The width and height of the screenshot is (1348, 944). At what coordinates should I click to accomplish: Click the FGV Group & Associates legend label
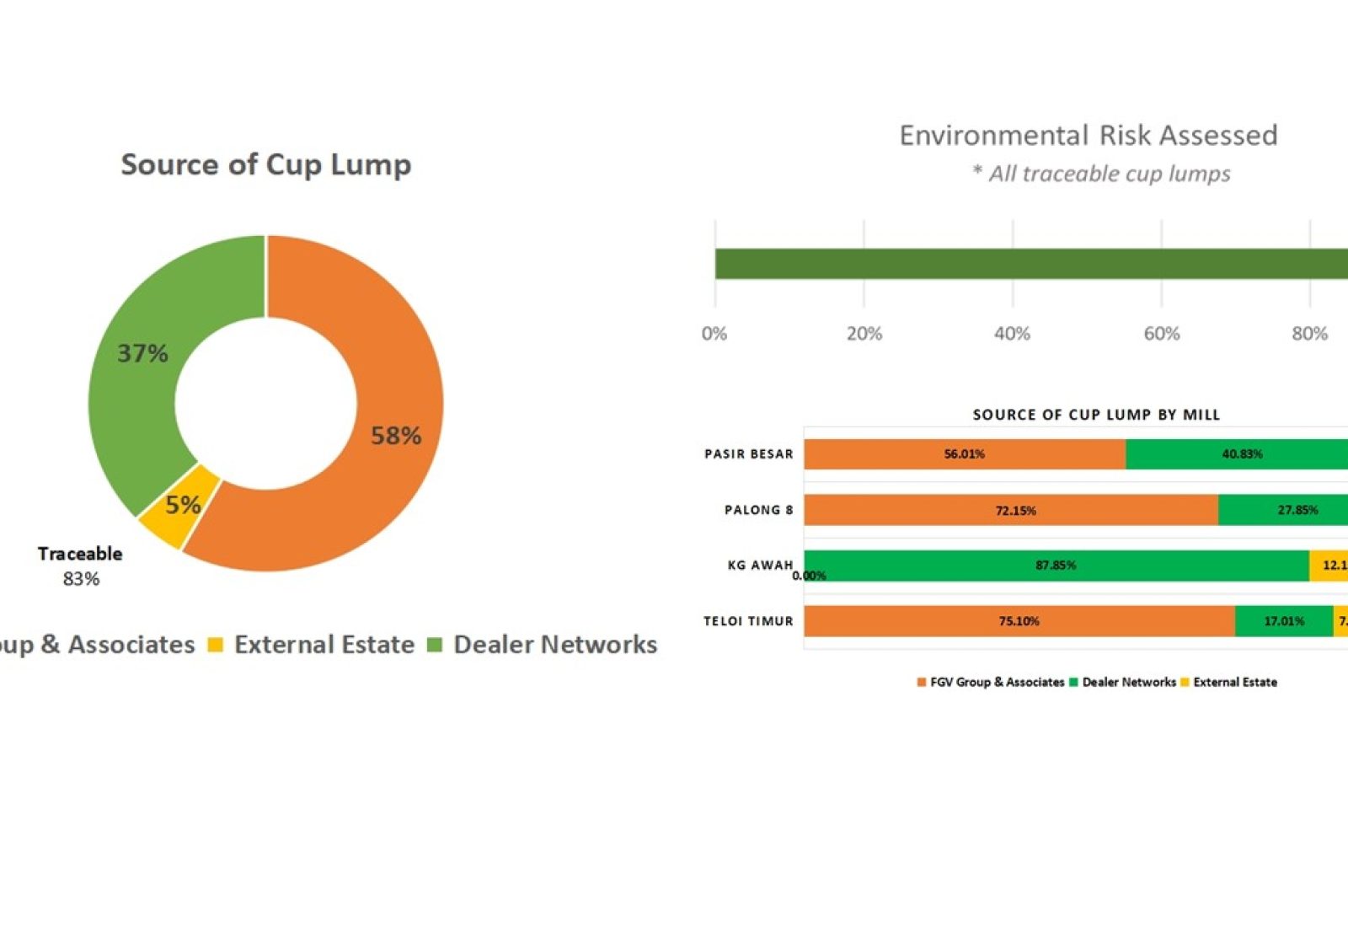[x=998, y=682]
